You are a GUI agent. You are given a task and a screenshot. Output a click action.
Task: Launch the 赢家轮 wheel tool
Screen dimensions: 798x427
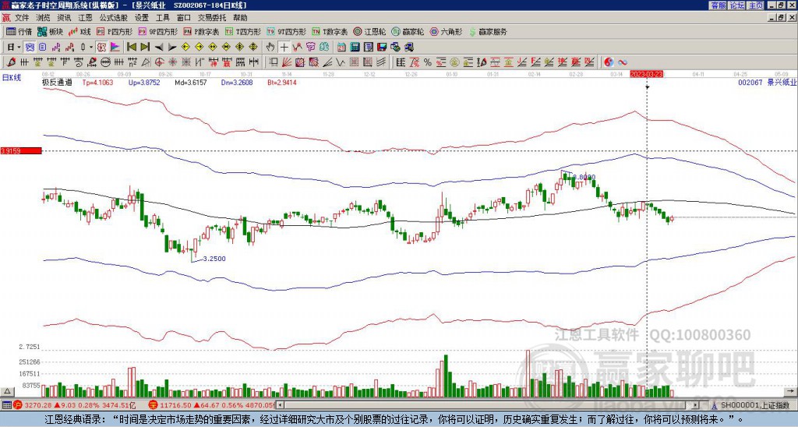408,31
